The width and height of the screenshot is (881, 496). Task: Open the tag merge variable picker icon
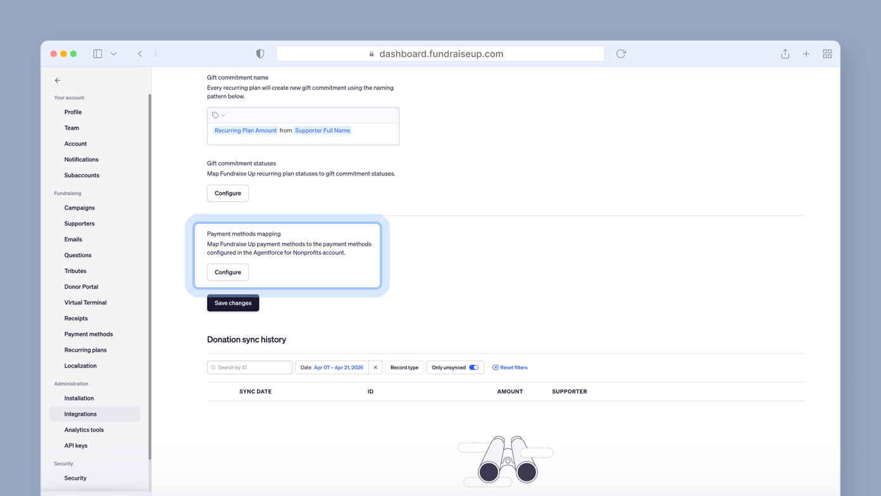pos(215,115)
